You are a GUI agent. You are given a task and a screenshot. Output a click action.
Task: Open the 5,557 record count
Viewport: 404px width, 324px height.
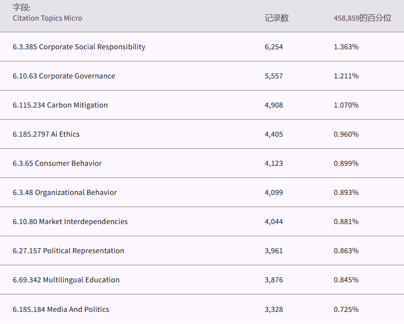pyautogui.click(x=274, y=76)
